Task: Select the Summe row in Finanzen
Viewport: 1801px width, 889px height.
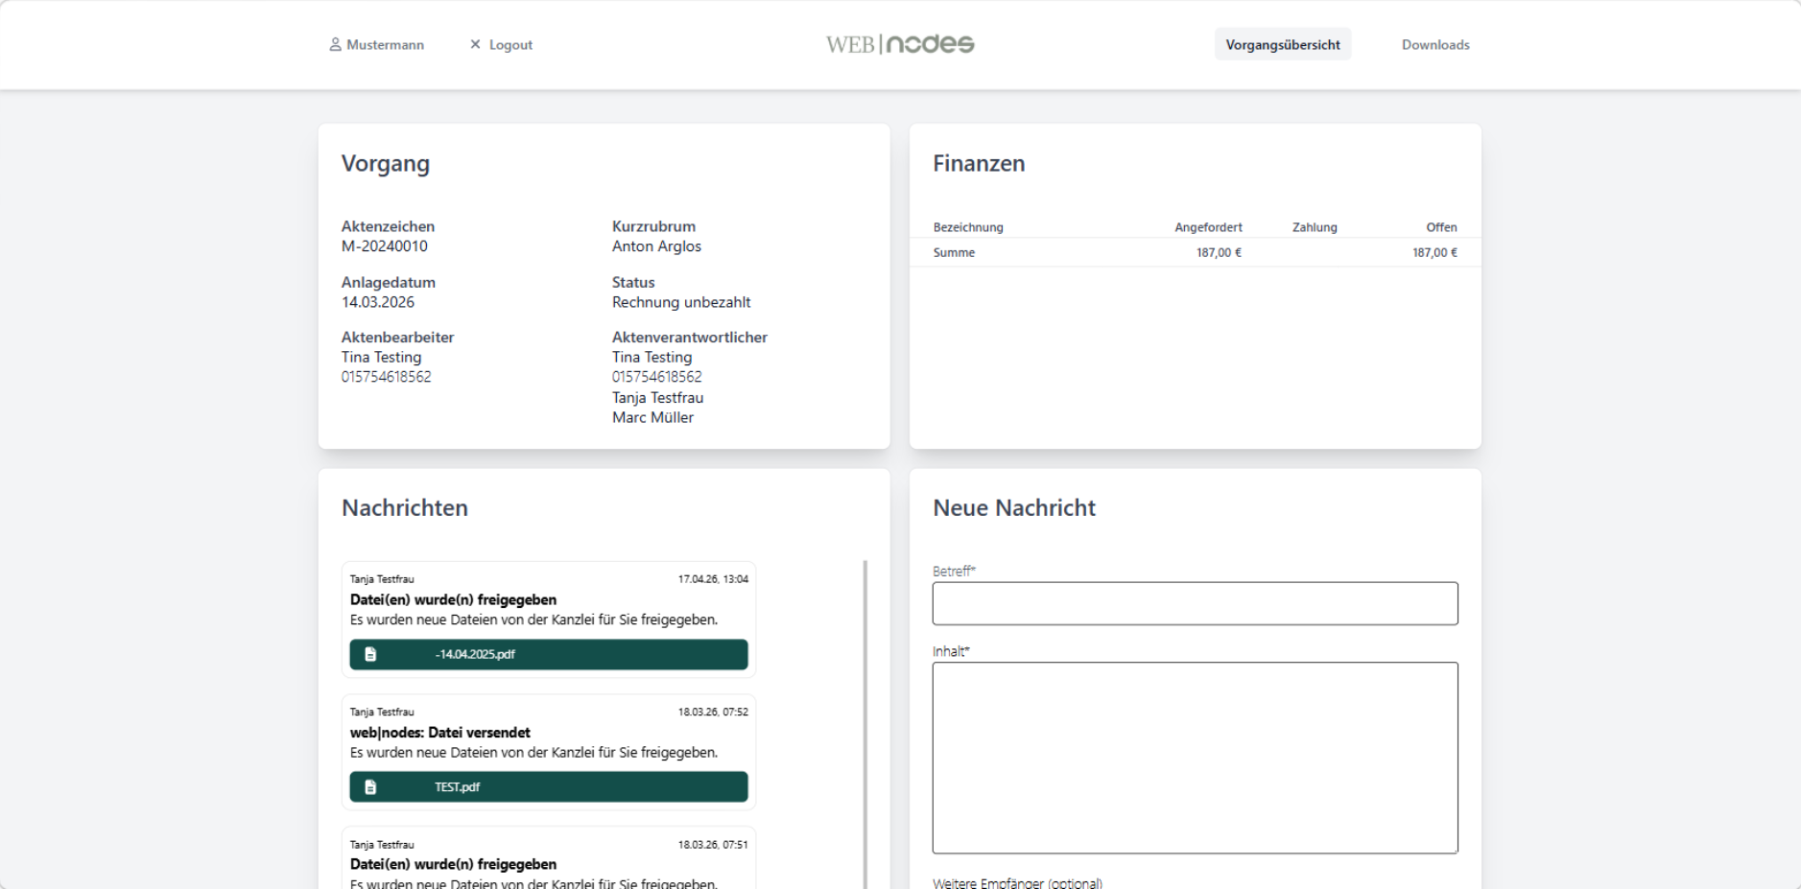Action: click(x=1195, y=253)
